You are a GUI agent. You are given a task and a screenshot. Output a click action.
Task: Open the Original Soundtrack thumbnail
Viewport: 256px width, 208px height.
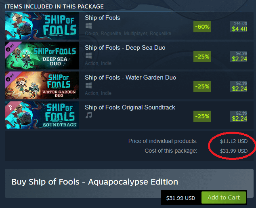42,115
